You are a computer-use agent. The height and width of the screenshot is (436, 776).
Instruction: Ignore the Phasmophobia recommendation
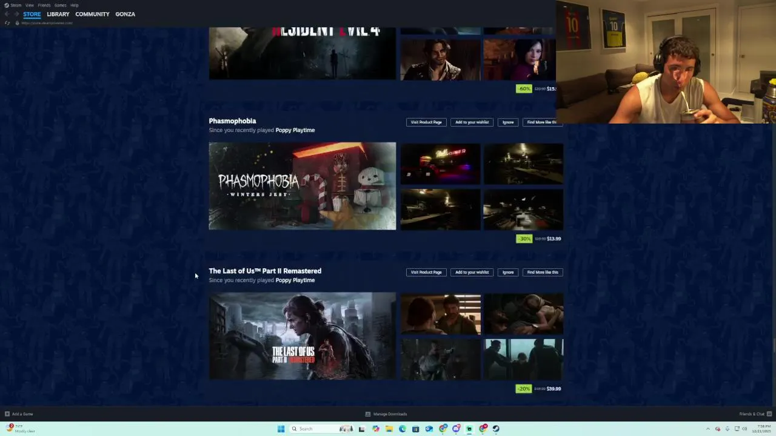tap(508, 122)
